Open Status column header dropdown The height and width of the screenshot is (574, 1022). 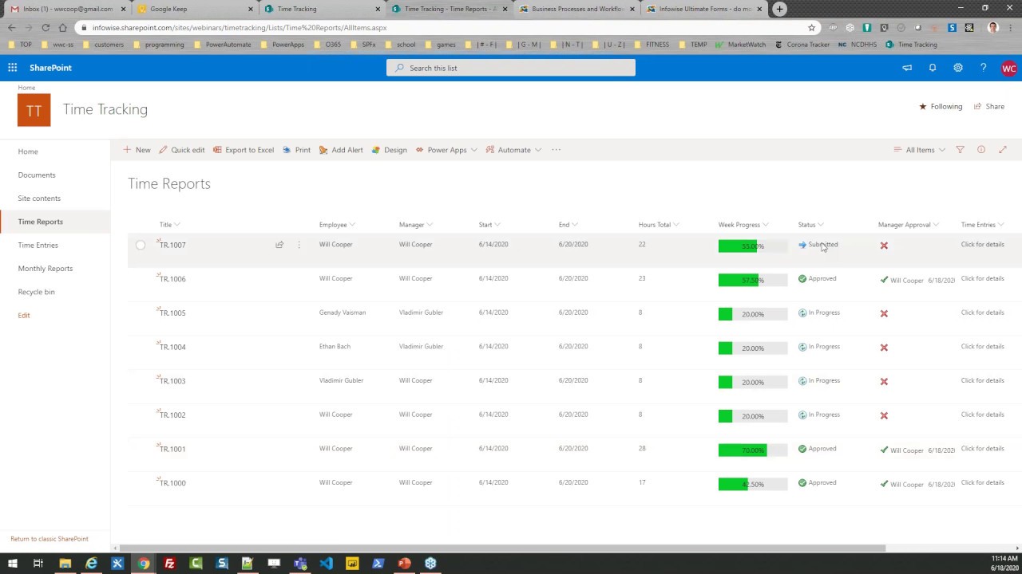coord(810,225)
